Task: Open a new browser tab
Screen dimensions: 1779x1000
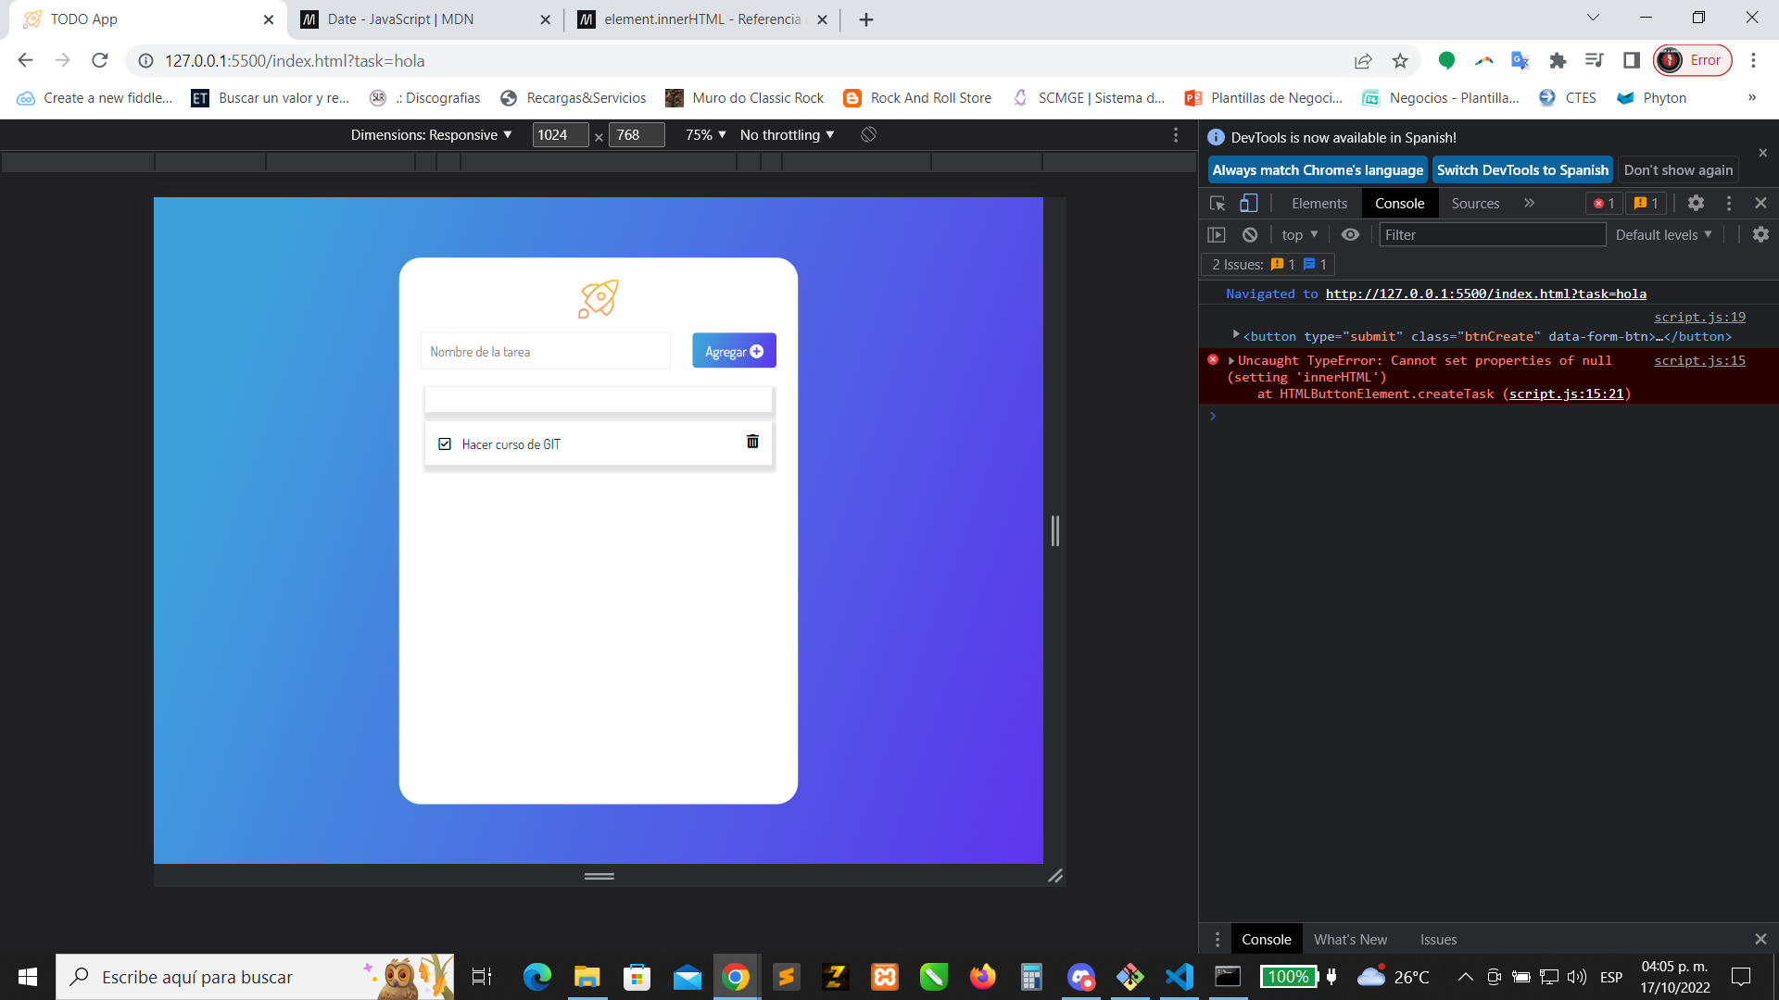Action: tap(866, 19)
